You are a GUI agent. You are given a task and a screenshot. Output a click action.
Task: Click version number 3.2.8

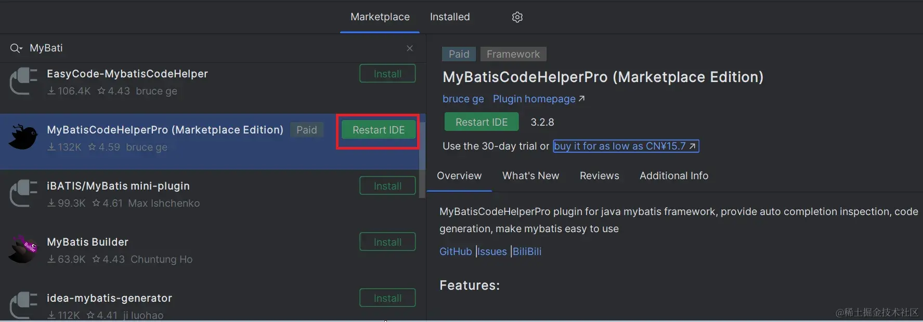(542, 122)
